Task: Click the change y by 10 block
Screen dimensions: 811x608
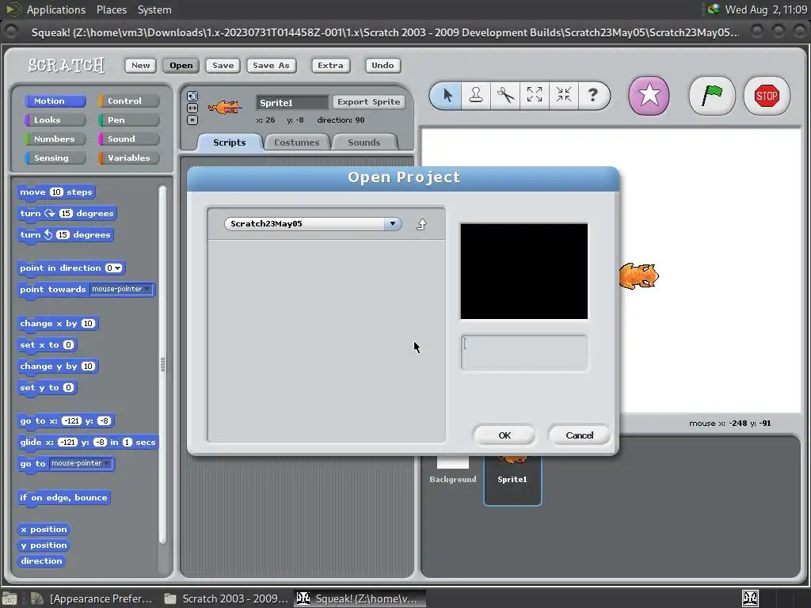Action: coord(57,366)
